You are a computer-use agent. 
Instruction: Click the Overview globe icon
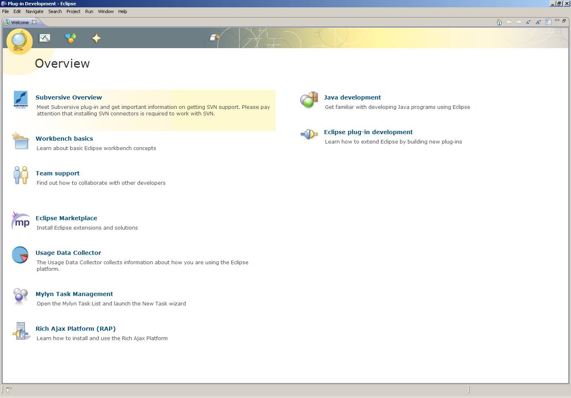(x=20, y=40)
